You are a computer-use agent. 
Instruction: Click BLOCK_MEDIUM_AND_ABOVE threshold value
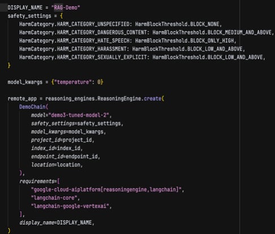pos(239,33)
